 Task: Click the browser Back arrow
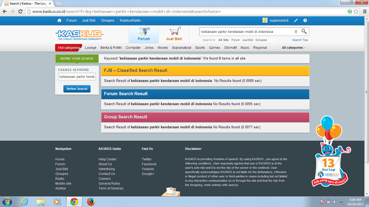point(5,11)
